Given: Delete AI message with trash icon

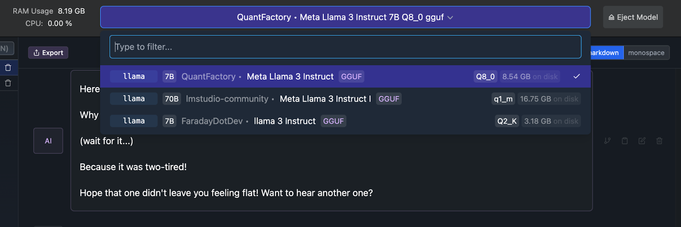Looking at the screenshot, I should [x=659, y=141].
